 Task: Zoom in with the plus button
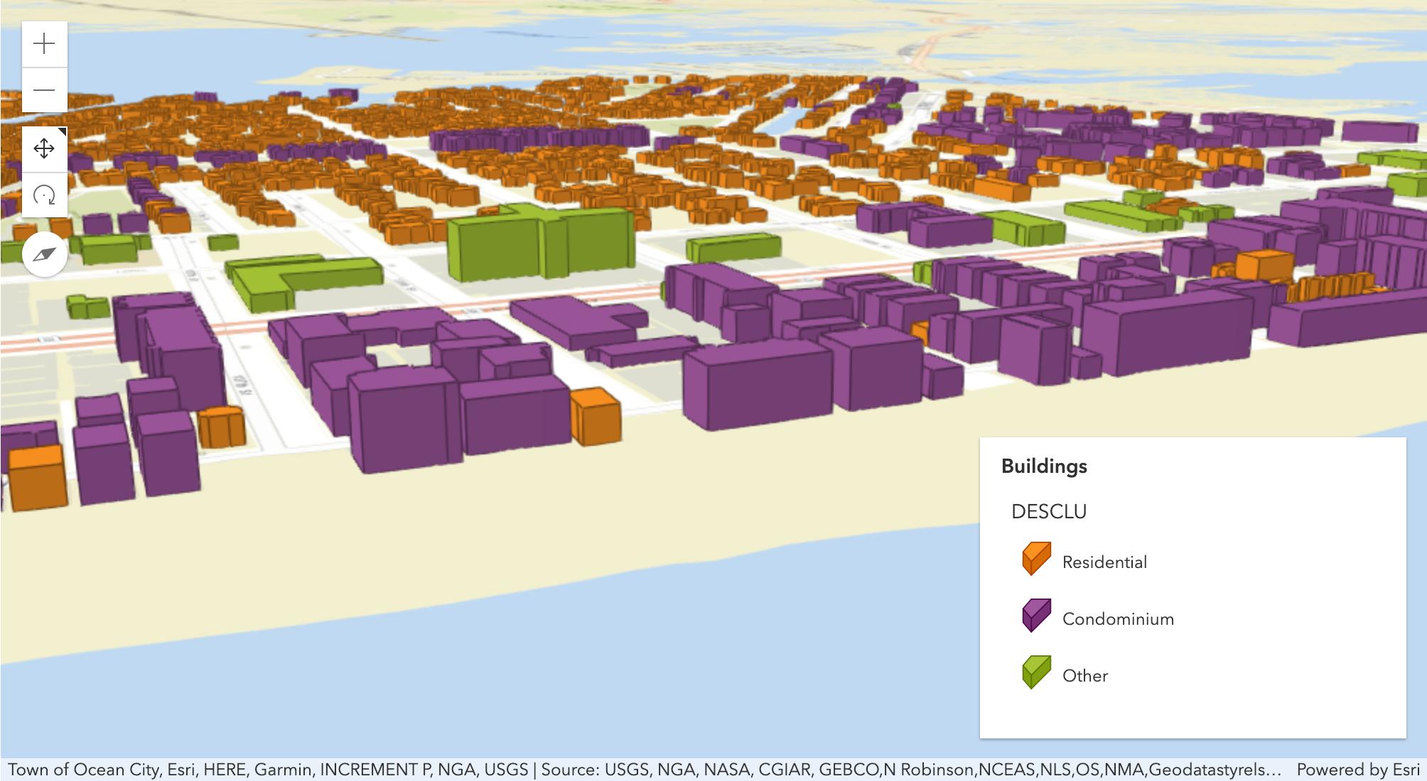[x=44, y=44]
